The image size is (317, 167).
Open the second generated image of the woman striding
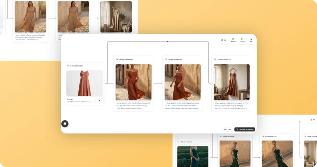[183, 82]
